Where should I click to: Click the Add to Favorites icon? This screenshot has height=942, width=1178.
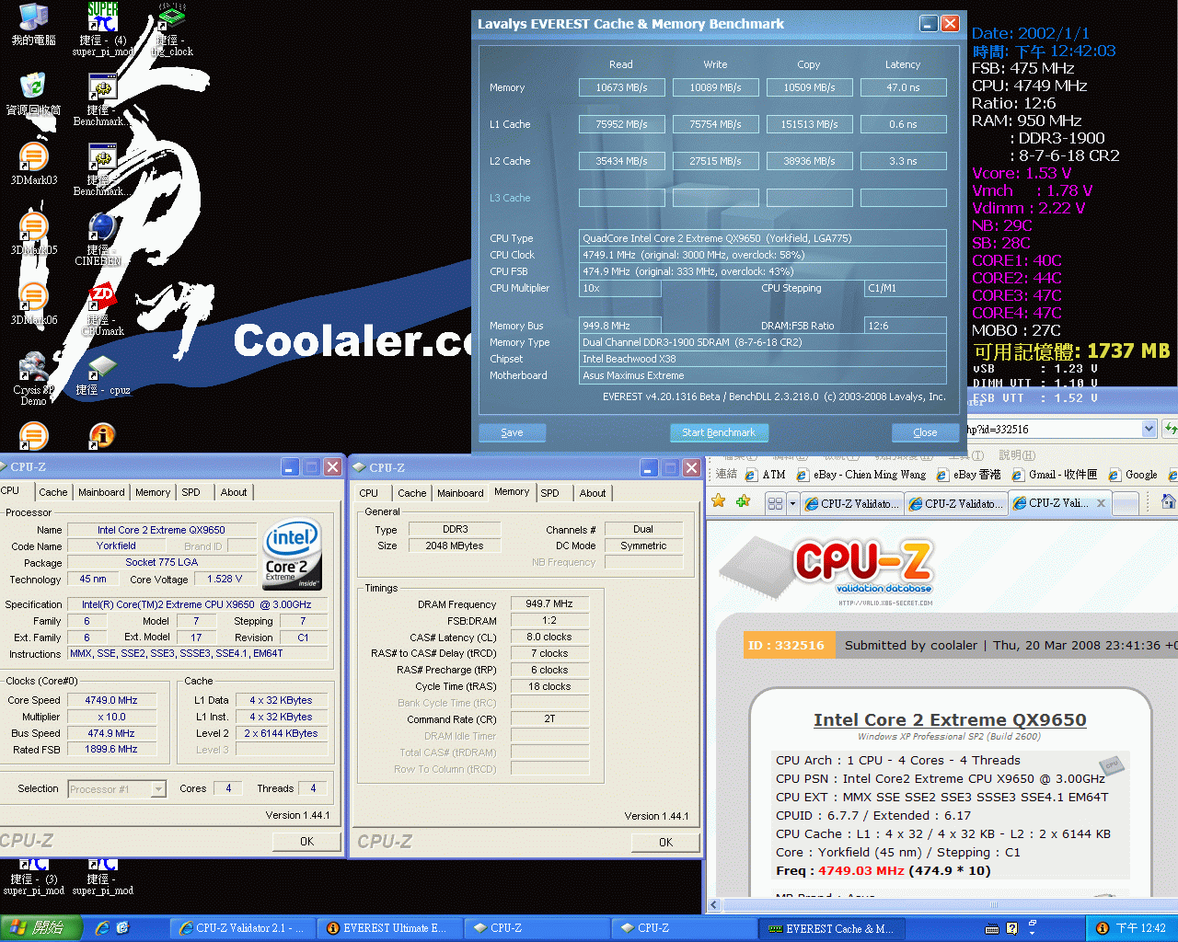pos(743,501)
